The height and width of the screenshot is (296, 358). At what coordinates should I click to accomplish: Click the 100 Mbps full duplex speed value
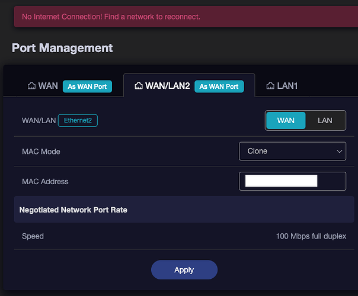(x=311, y=236)
